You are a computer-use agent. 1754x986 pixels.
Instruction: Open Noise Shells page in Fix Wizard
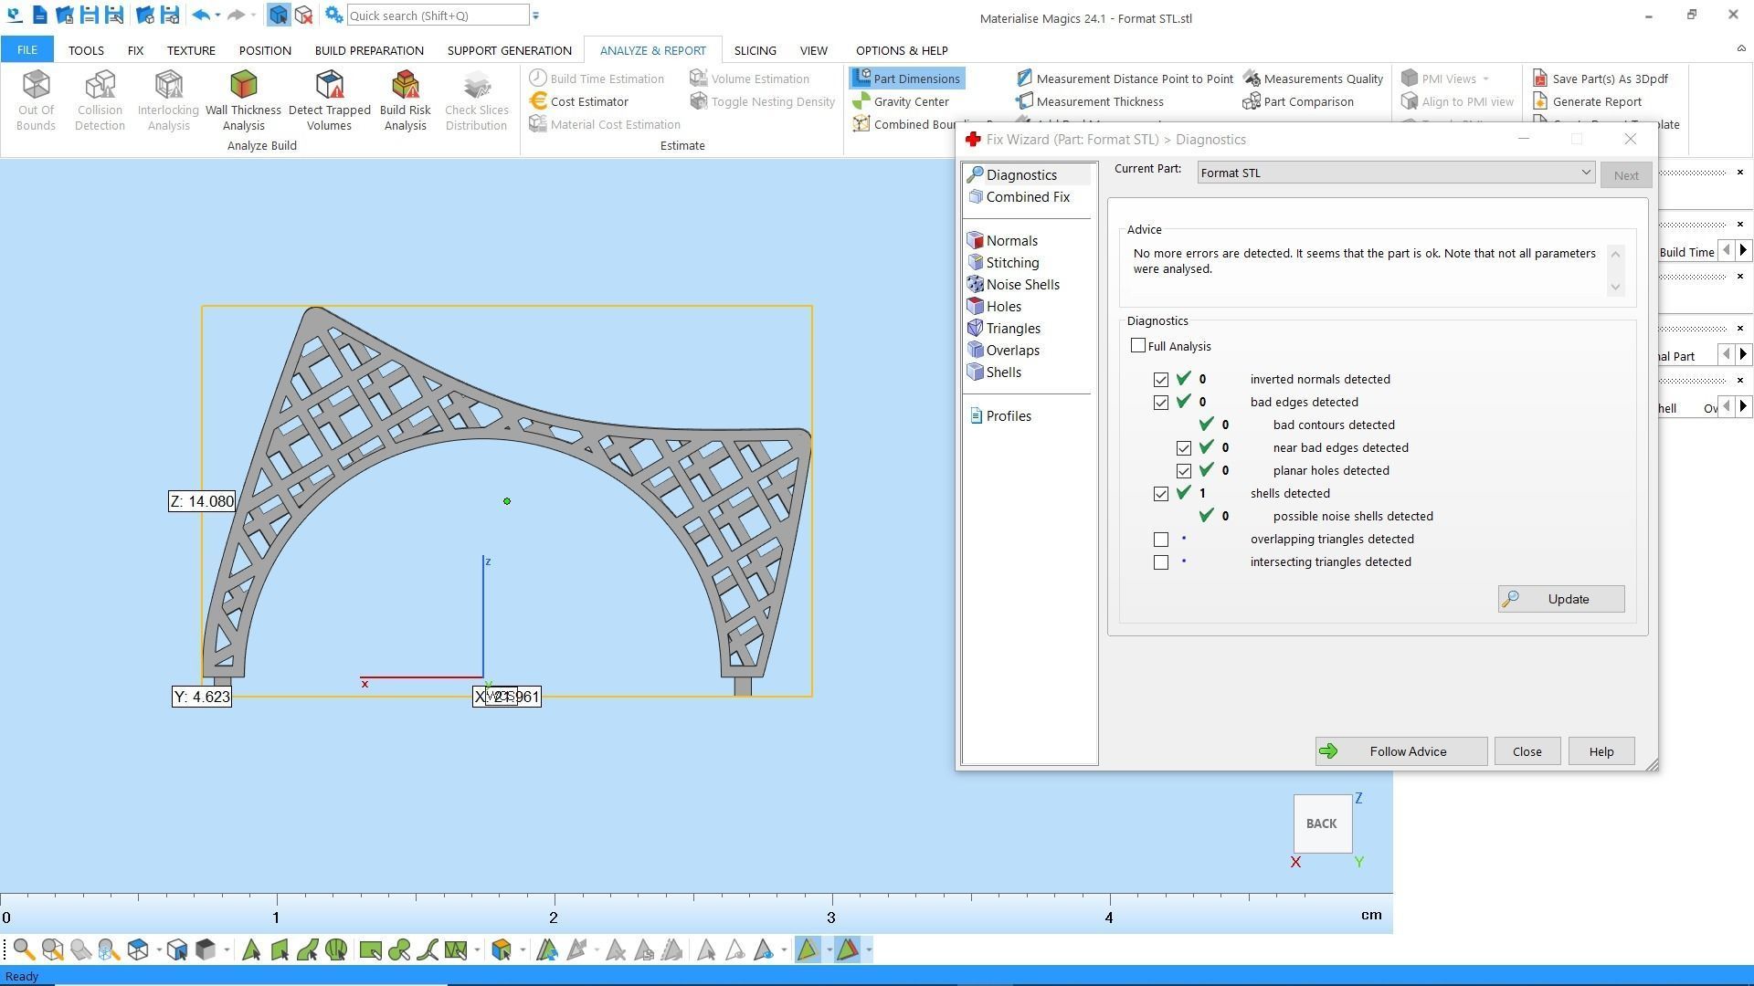coord(1022,285)
